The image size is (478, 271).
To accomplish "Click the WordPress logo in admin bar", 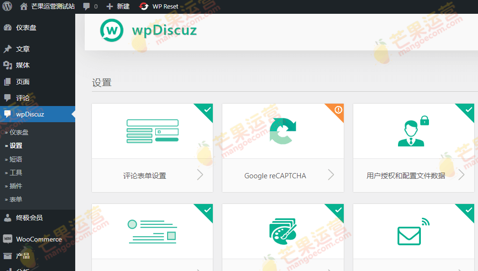I will click(x=7, y=6).
